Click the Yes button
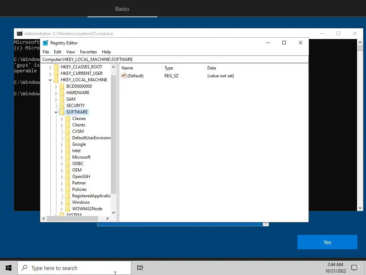366x275 pixels. click(x=327, y=242)
